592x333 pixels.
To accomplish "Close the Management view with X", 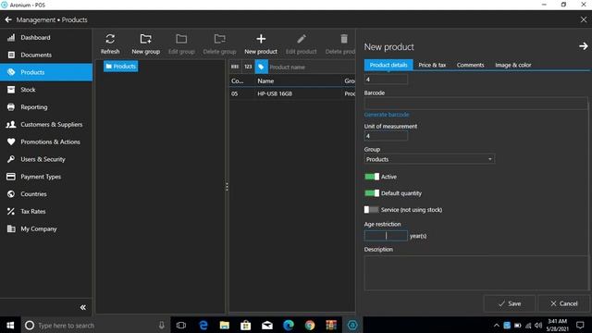I will [584, 19].
